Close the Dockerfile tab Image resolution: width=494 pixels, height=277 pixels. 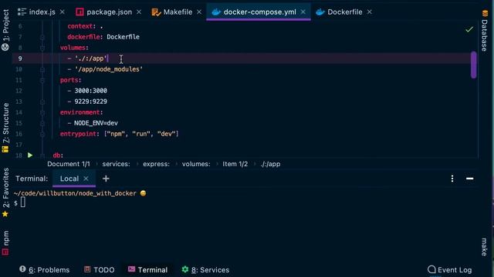pyautogui.click(x=370, y=12)
